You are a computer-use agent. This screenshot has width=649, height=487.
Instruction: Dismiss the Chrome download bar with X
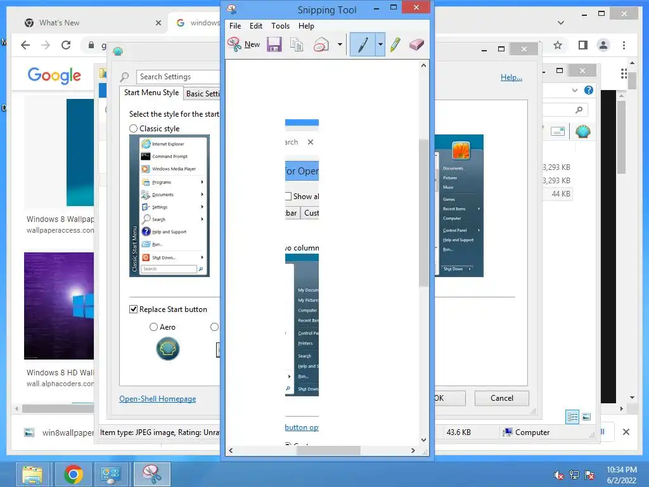(x=626, y=432)
